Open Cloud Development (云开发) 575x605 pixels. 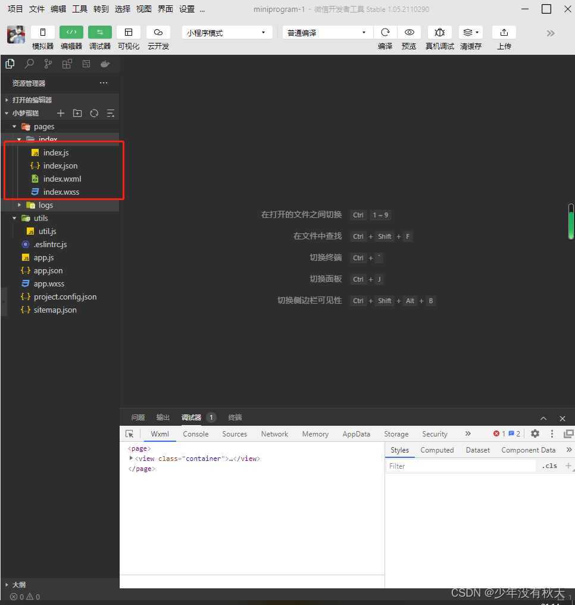click(158, 32)
